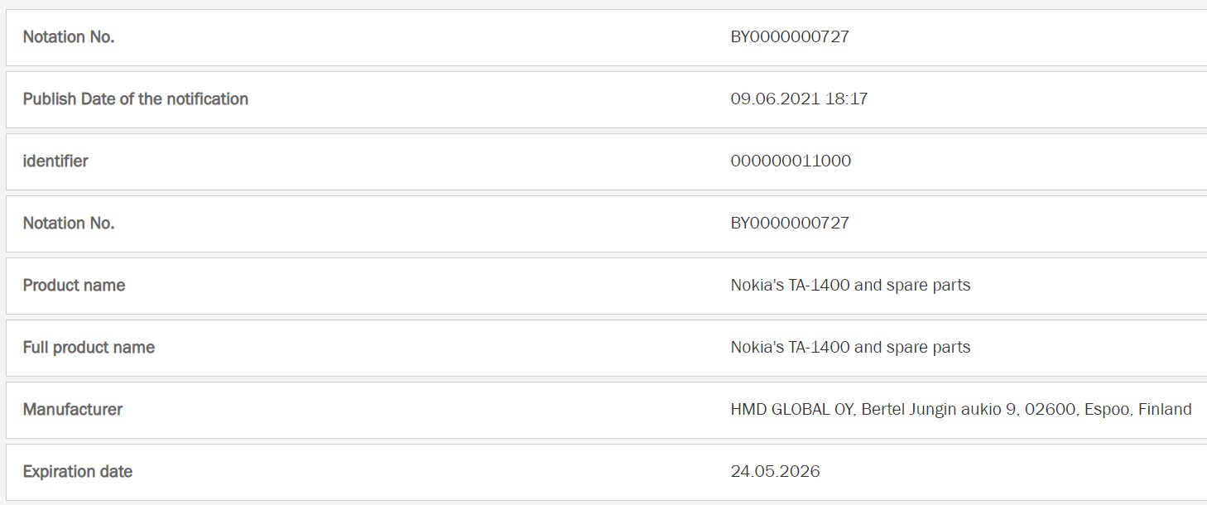This screenshot has height=505, width=1207.
Task: Click the Publish Date of the notification label
Action: [136, 99]
